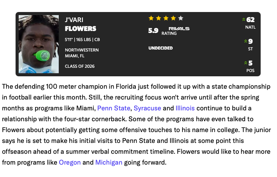277x177 pixels.
Task: Follow the Illinois team link
Action: (x=185, y=107)
